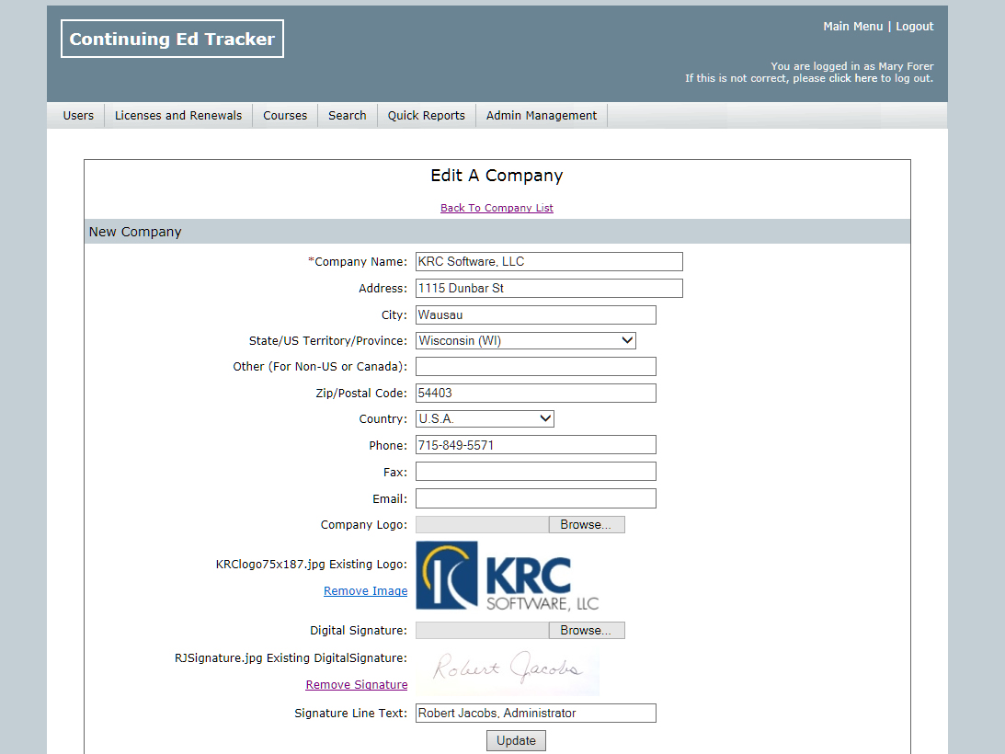Go to the Courses menu
The width and height of the screenshot is (1005, 754).
(x=285, y=115)
